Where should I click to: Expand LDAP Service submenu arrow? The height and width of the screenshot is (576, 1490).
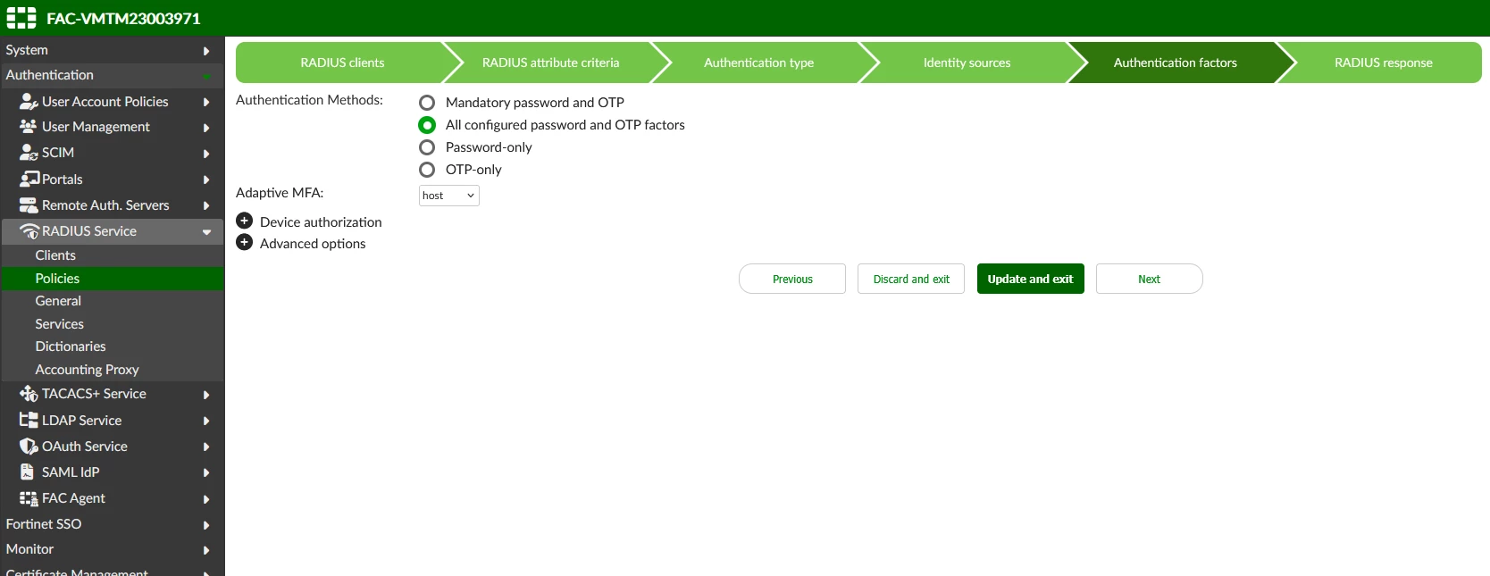coord(206,421)
